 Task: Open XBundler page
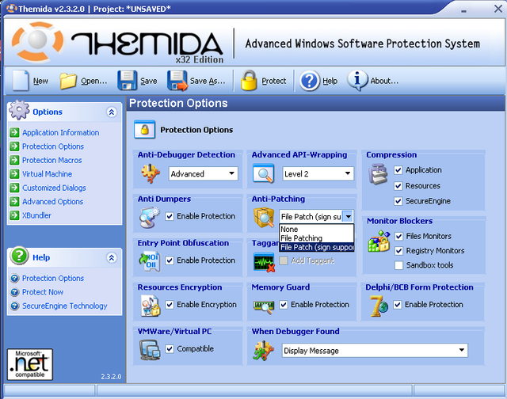[x=36, y=215]
